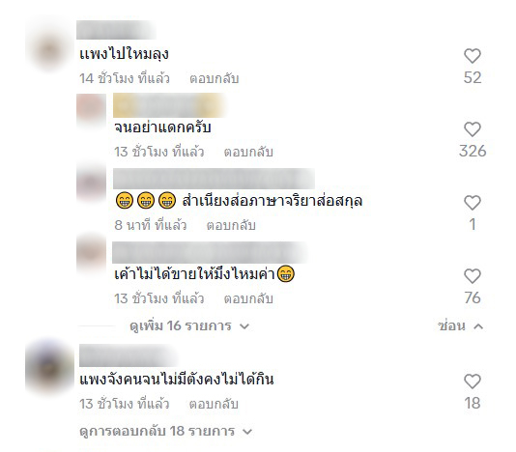Screen dimensions: 516x452
Task: Like the reply 'จนอย่าแดกครับ'
Action: coord(473,129)
